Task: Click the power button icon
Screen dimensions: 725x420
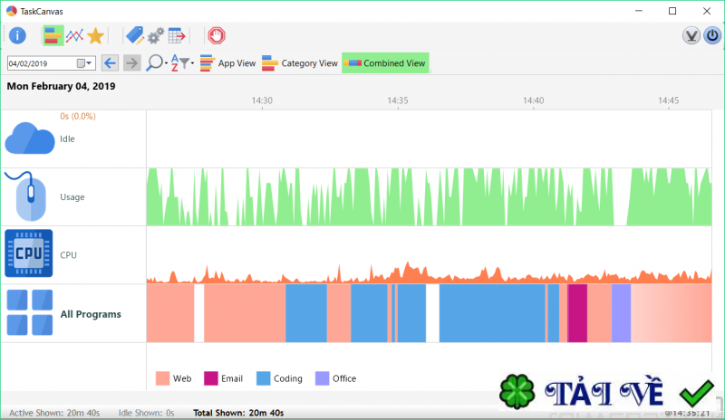Action: [x=712, y=35]
